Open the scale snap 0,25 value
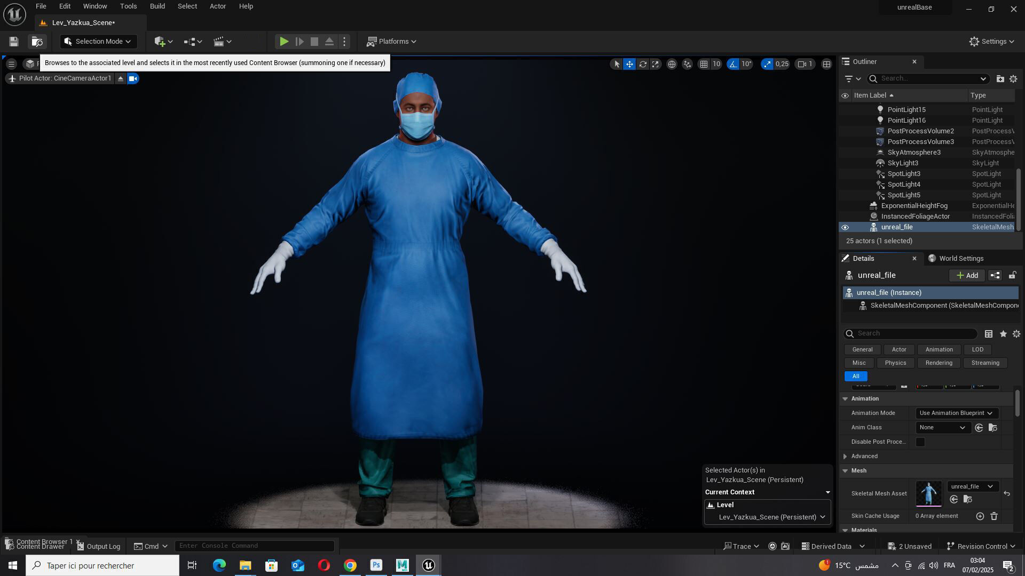 point(782,64)
